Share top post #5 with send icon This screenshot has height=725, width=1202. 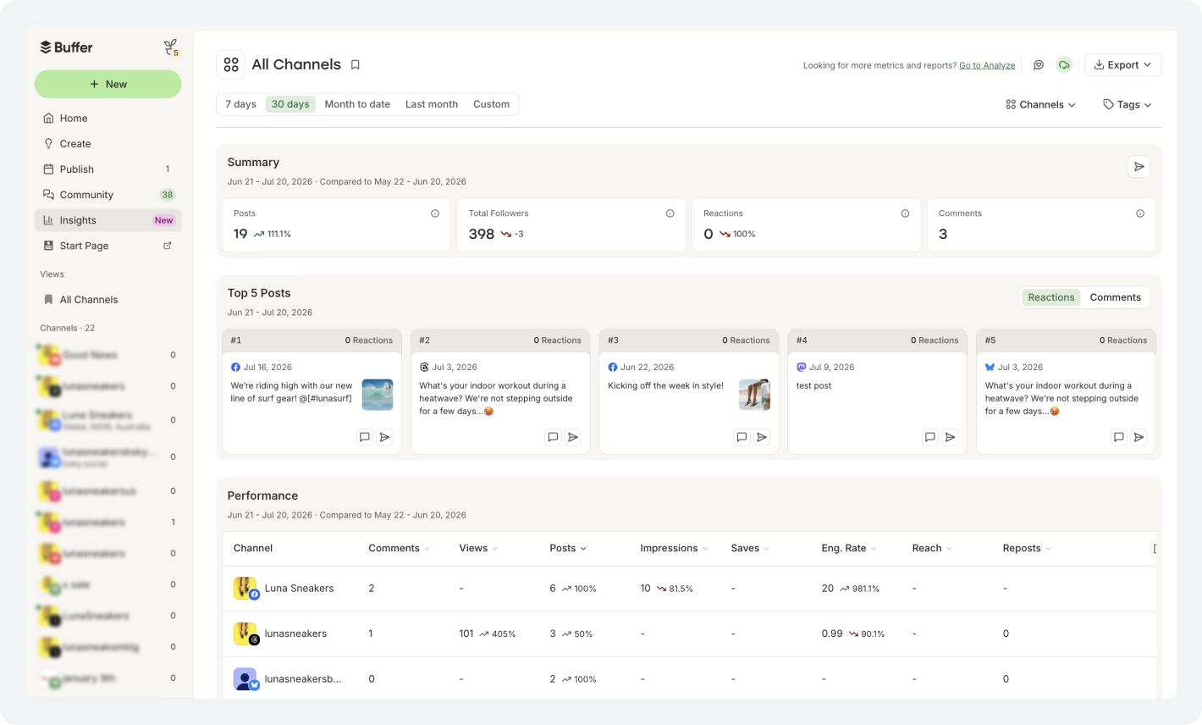(x=1139, y=437)
